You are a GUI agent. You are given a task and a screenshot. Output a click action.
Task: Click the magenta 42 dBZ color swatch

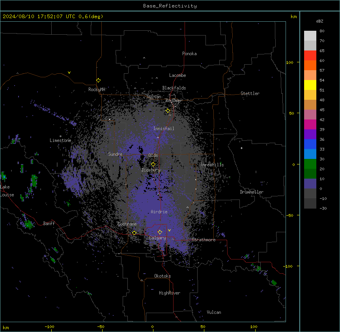pos(310,125)
